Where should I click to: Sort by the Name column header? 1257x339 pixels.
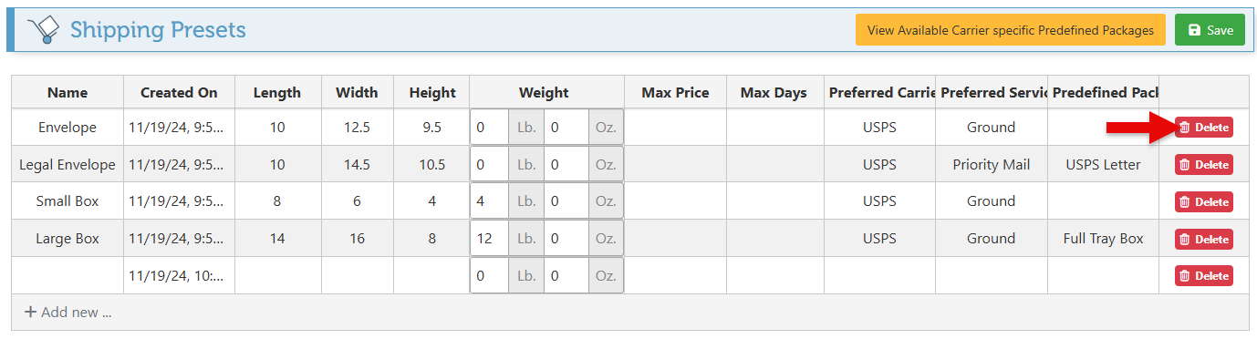pyautogui.click(x=68, y=92)
